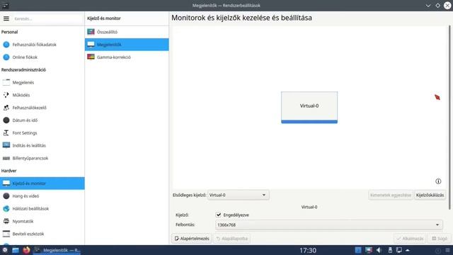
Task: Expand the hidden system tray icons arrow
Action: click(408, 250)
